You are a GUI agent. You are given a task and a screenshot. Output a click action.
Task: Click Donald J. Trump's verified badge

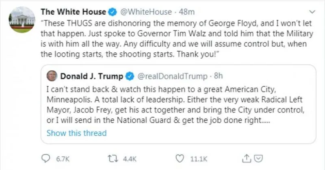click(130, 76)
